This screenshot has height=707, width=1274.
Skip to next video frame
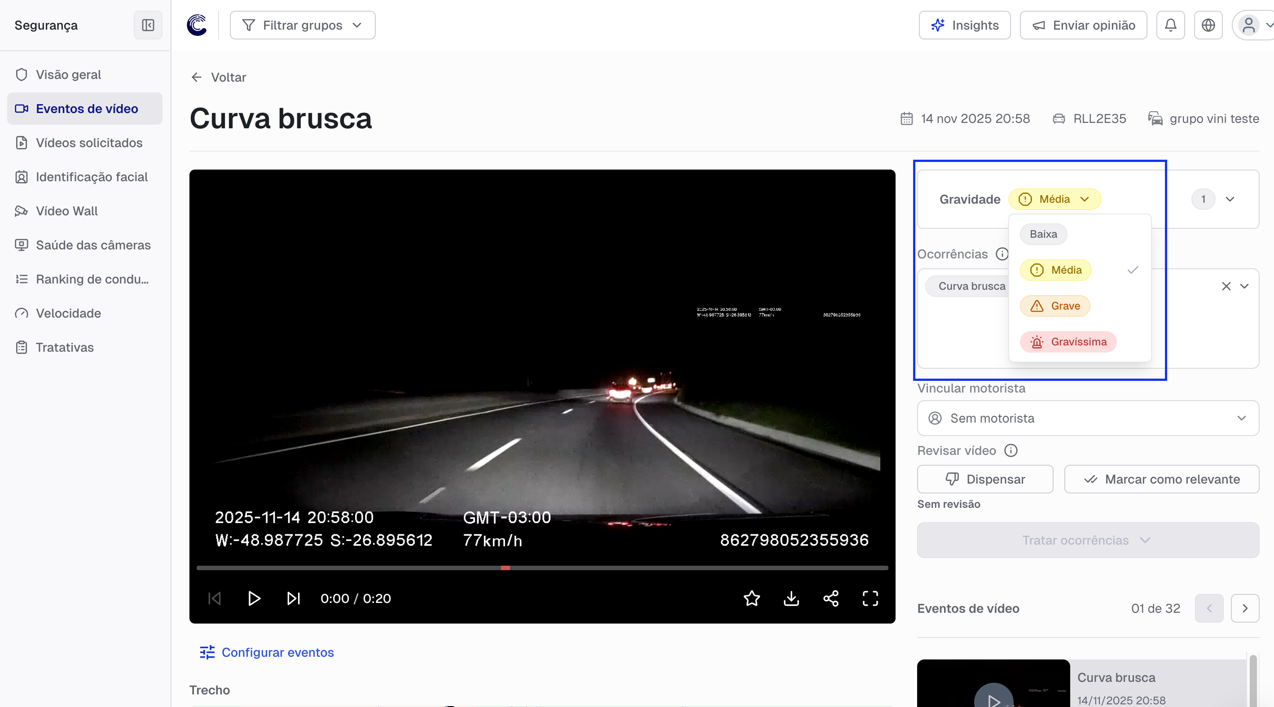tap(293, 598)
